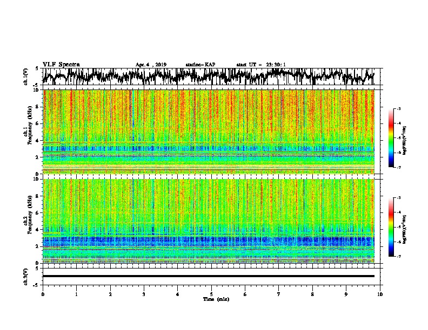Image resolution: width=428 pixels, height=330 pixels.
Task: Click time axis tick label "8"
Action: [x=312, y=294]
